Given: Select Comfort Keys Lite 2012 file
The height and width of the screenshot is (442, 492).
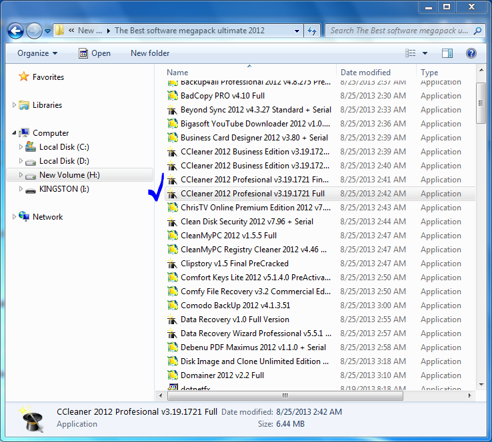Looking at the screenshot, I should 255,278.
